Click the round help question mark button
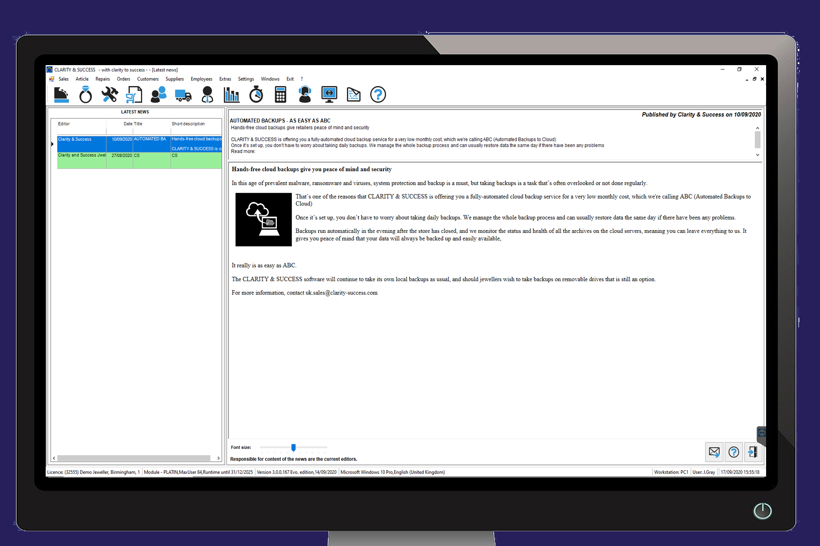820x546 pixels. pyautogui.click(x=378, y=94)
